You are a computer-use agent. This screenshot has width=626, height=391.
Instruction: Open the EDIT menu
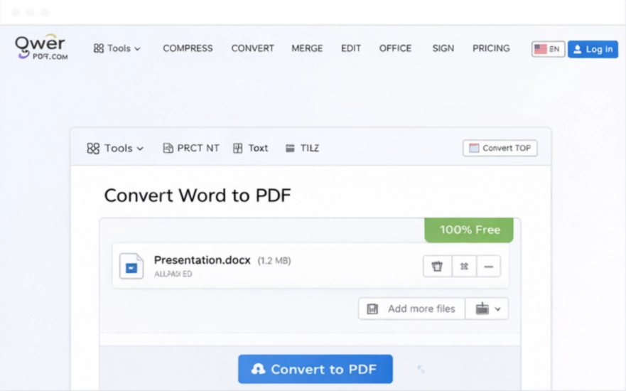coord(351,48)
